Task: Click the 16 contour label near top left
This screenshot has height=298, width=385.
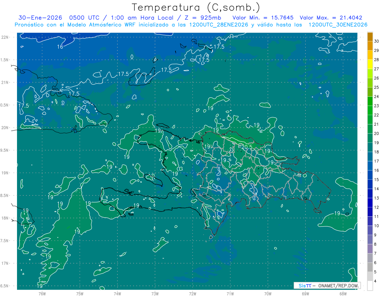Action: [x=60, y=47]
